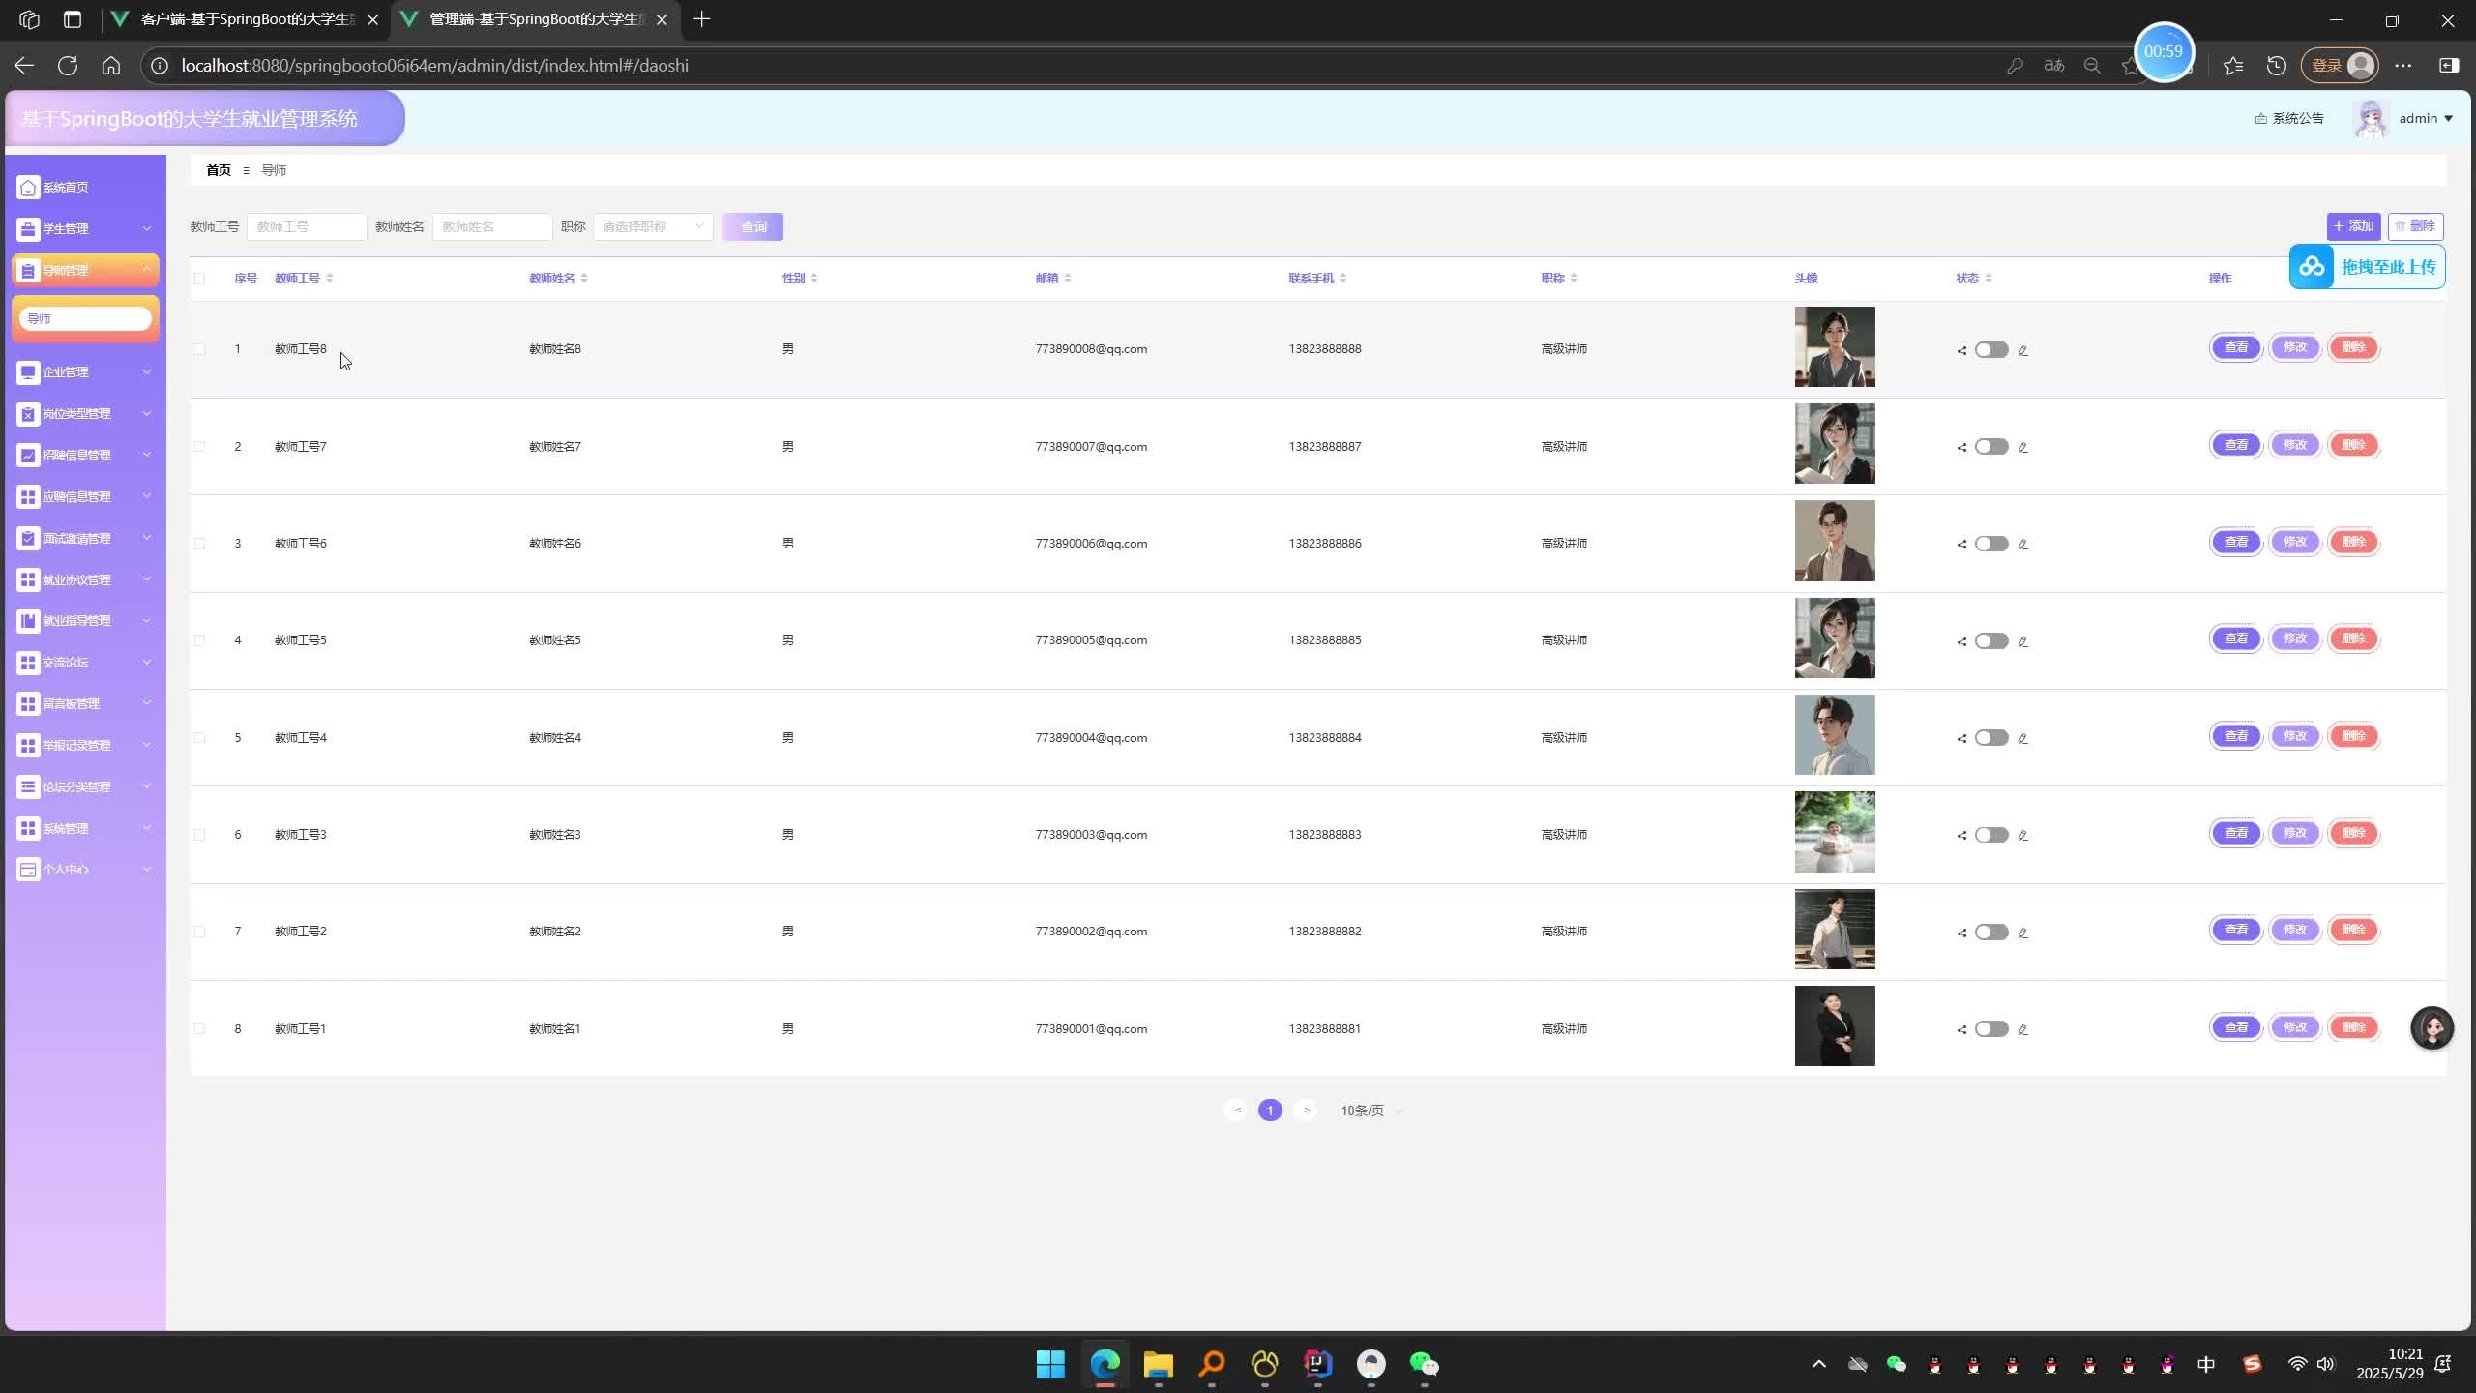The height and width of the screenshot is (1393, 2476).
Task: Click the 系统公告 announcement icon in the header
Action: pyautogui.click(x=2261, y=118)
